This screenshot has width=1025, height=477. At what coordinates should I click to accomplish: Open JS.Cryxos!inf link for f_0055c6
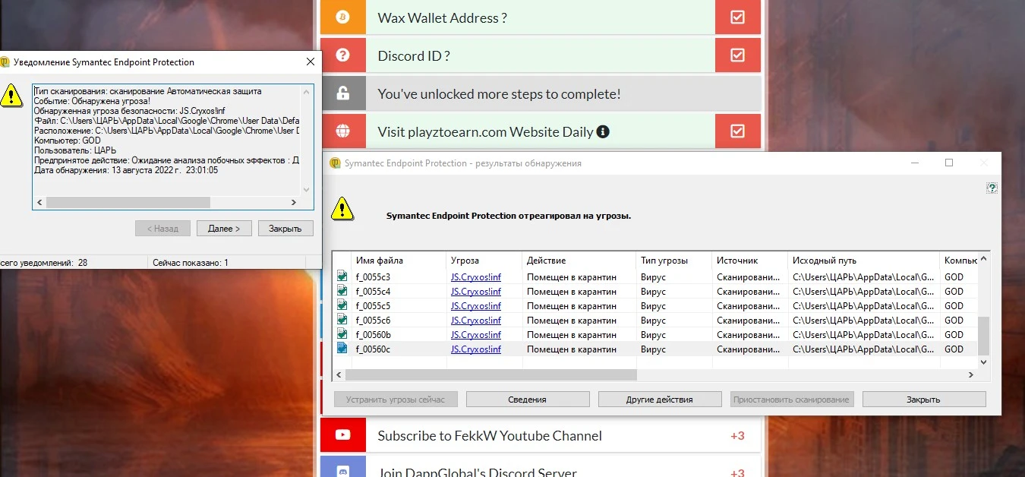coord(476,320)
